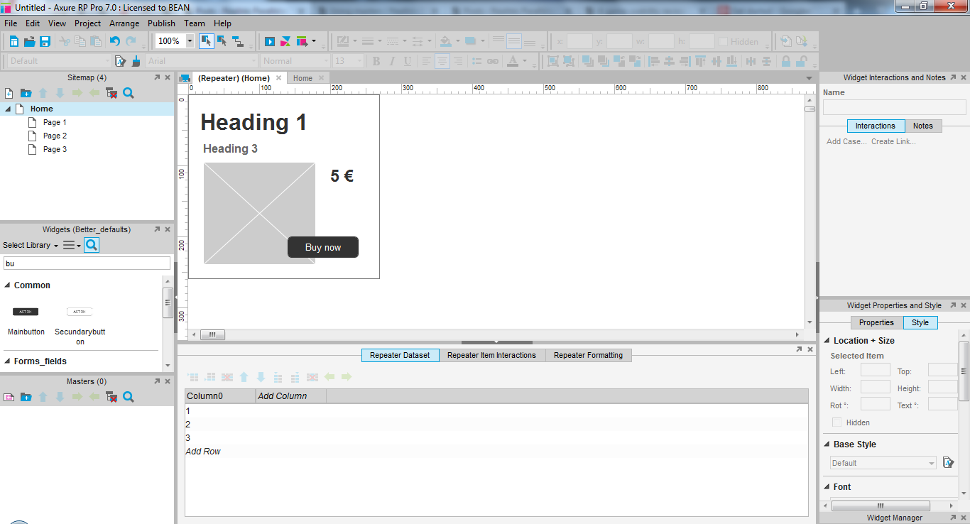
Task: Open the widget library options menu
Action: pyautogui.click(x=72, y=245)
